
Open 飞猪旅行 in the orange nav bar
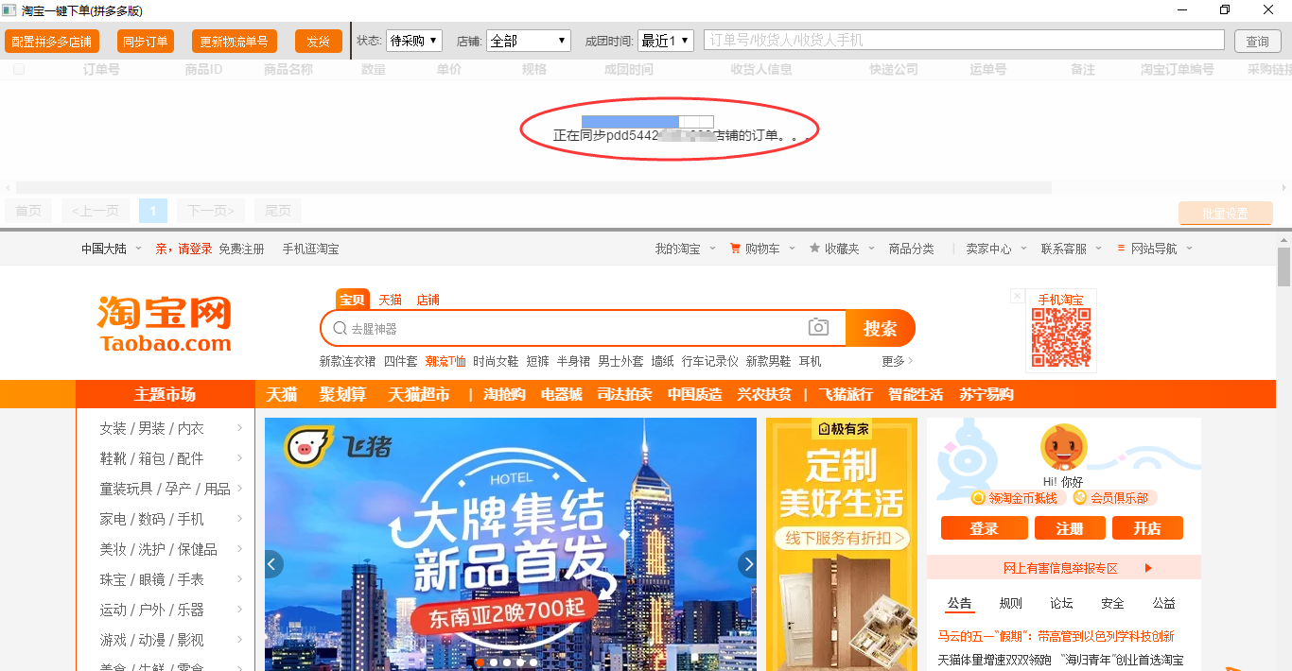pyautogui.click(x=846, y=394)
